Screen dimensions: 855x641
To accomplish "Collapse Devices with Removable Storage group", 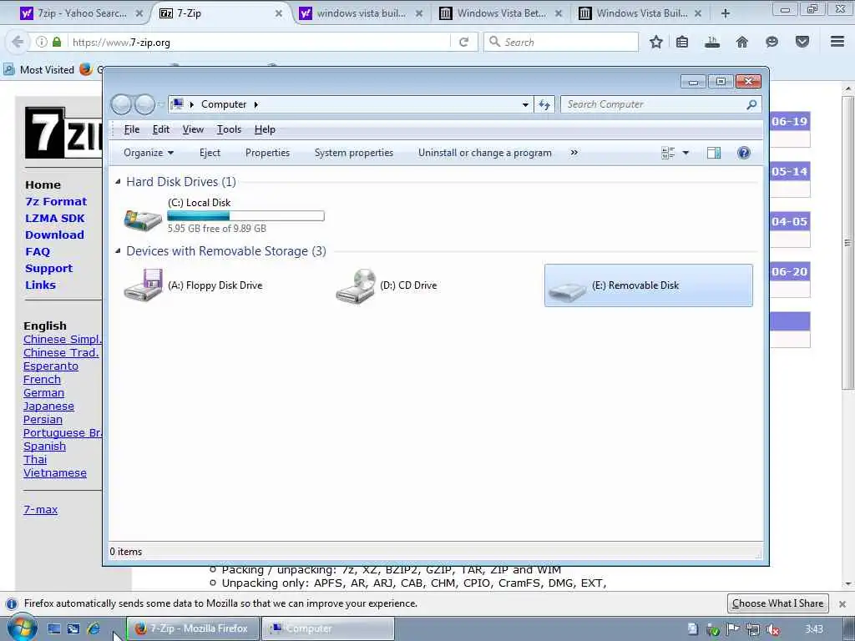I will coord(118,250).
